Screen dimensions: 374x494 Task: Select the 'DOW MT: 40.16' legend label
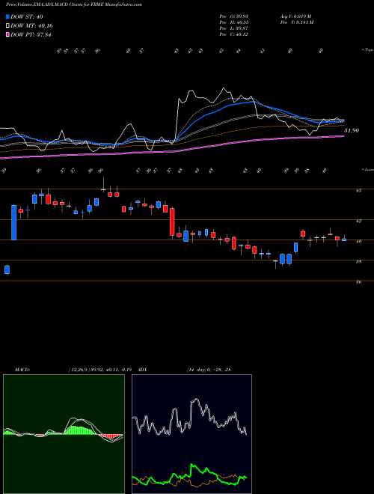click(32, 26)
